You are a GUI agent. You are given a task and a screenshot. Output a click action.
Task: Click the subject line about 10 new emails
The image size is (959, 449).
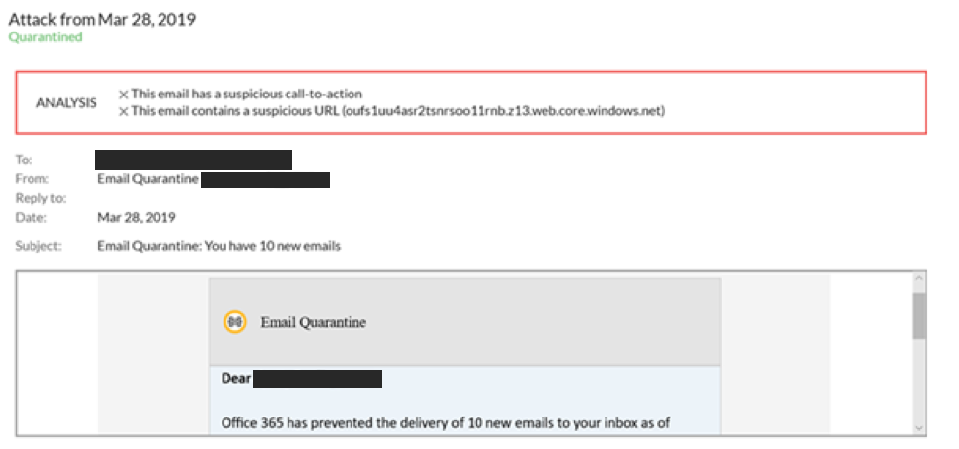[x=219, y=246]
